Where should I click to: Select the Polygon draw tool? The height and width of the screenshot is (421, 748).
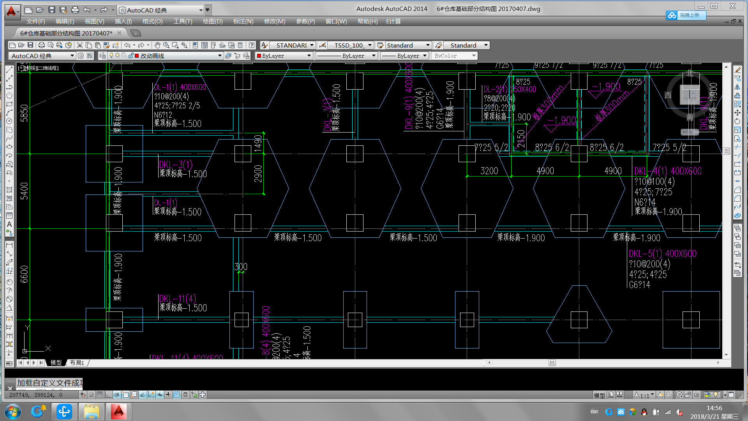(9, 96)
